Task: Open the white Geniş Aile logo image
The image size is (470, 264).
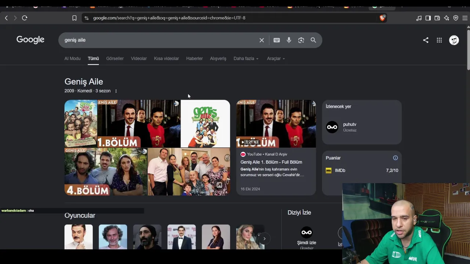Action: coord(205,124)
